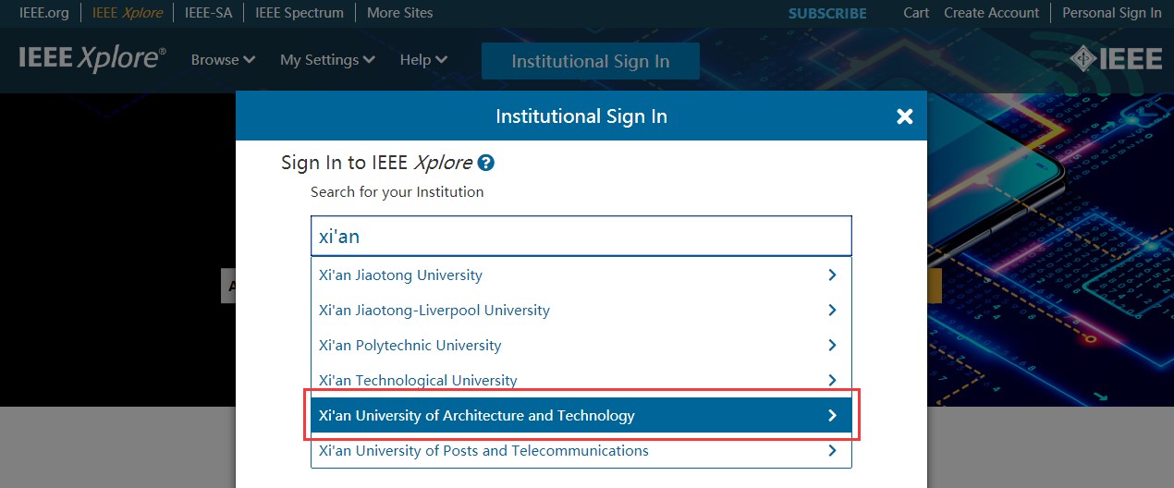Image resolution: width=1174 pixels, height=488 pixels.
Task: Expand the Help dropdown menu
Action: (423, 60)
